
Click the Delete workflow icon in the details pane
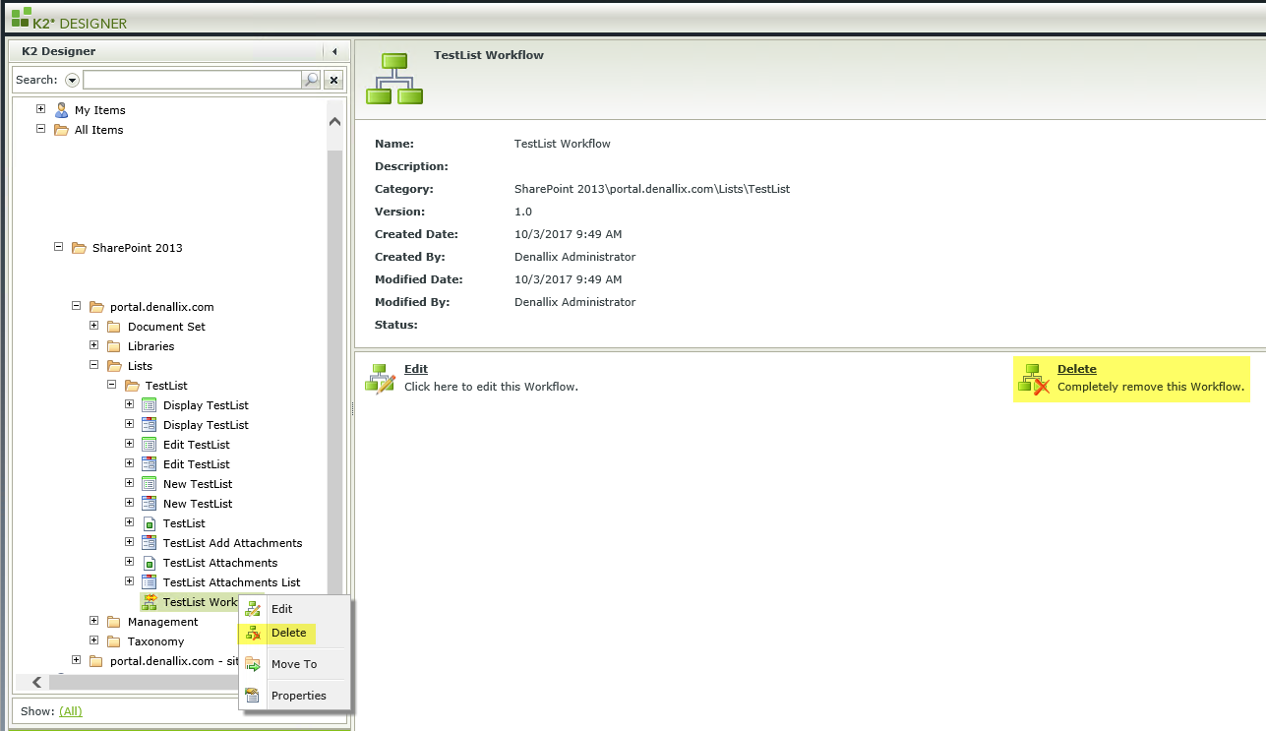click(x=1034, y=379)
